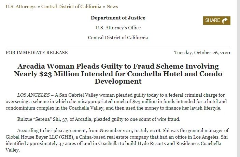Go to the News breadcrumb link
Viewport: 240px width, 157px height.
112,6
